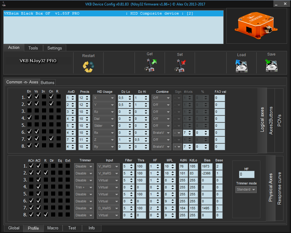This screenshot has width=291, height=233.
Task: Select the Response curve vertical tab
Action: (279, 188)
